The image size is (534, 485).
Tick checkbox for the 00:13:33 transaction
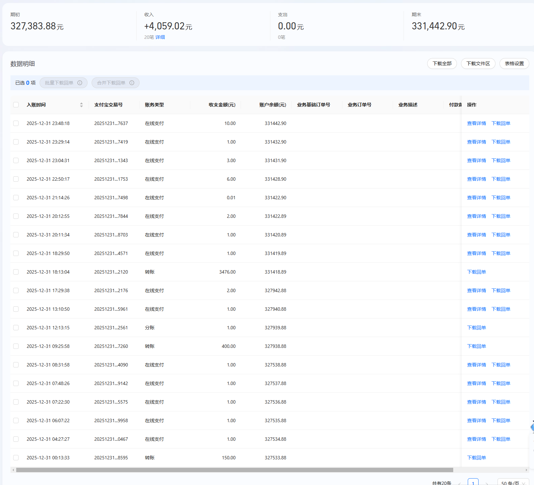[x=16, y=458]
